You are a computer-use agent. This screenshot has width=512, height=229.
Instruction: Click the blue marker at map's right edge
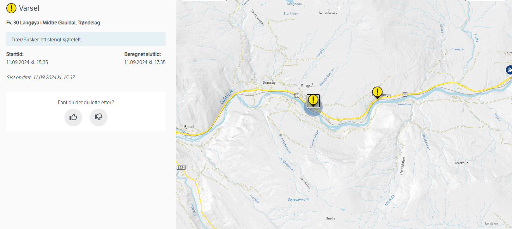[509, 70]
